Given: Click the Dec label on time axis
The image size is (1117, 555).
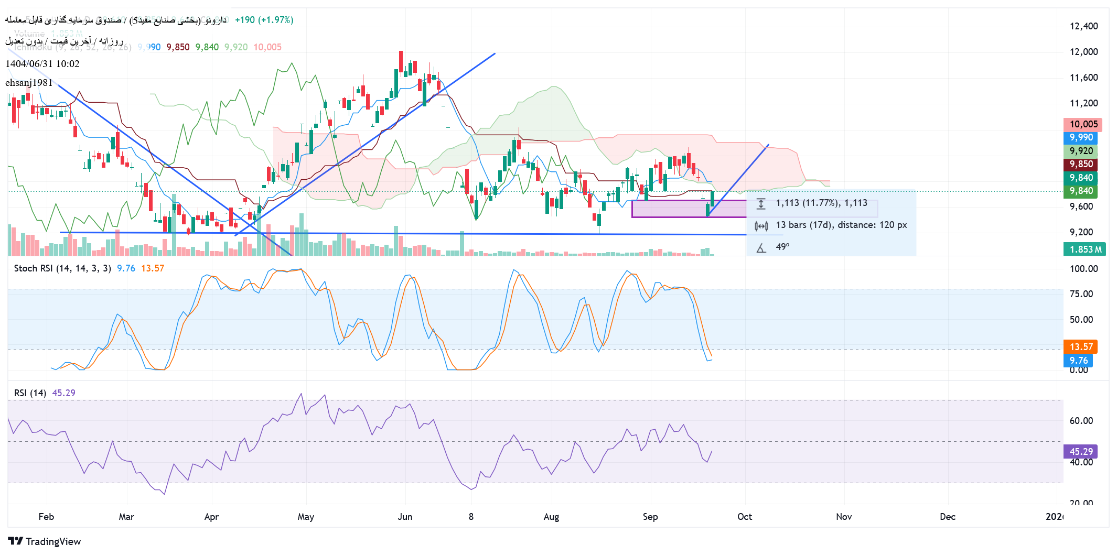Looking at the screenshot, I should 948,517.
